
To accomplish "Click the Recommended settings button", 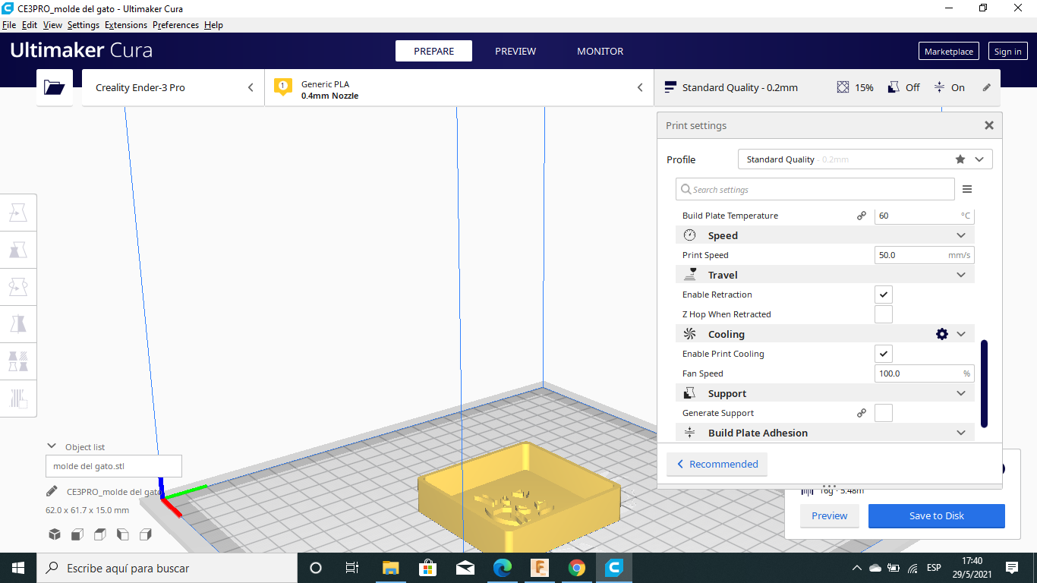I will 717,464.
